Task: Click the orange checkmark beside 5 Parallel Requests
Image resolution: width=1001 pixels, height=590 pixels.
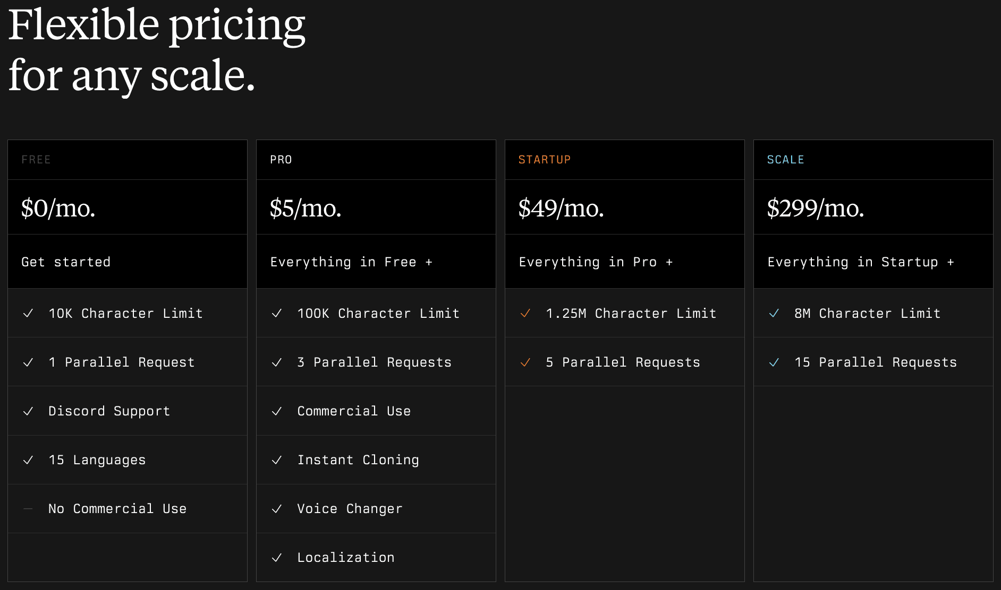Action: point(525,362)
